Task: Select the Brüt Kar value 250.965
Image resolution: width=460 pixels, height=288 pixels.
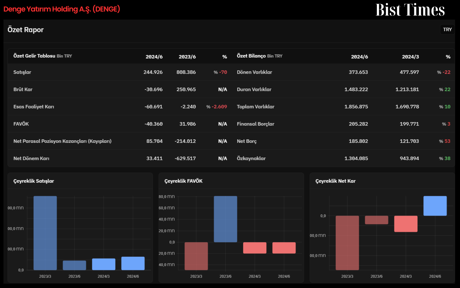Action: coord(186,89)
